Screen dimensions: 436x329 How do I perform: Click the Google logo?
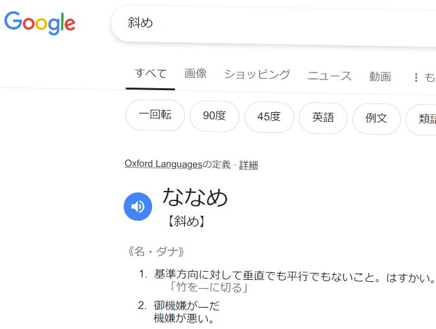click(40, 23)
